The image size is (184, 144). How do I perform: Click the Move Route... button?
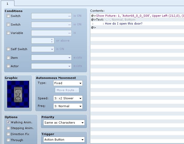[67, 90]
